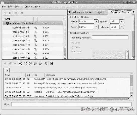The width and height of the screenshot is (137, 115).
Task: Open the Device menu
Action: tap(29, 7)
